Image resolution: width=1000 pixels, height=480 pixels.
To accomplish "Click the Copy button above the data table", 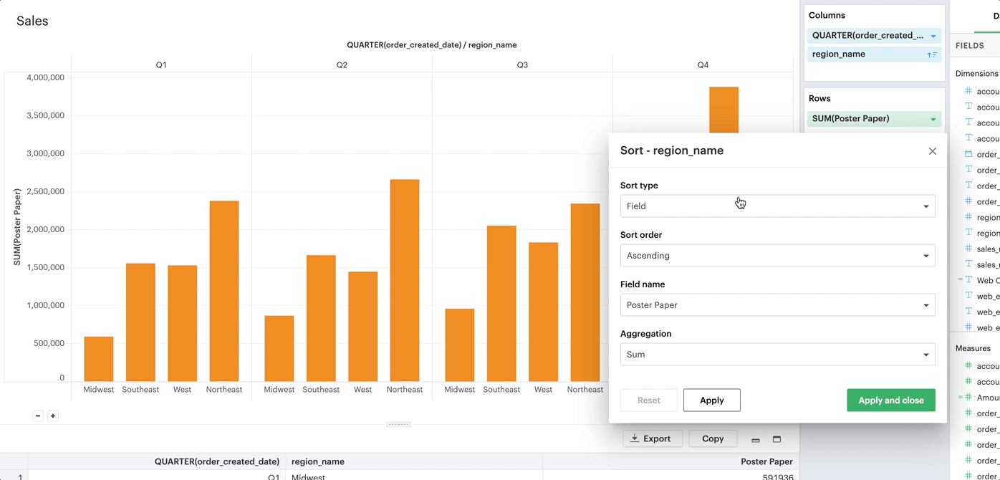I will [x=713, y=438].
